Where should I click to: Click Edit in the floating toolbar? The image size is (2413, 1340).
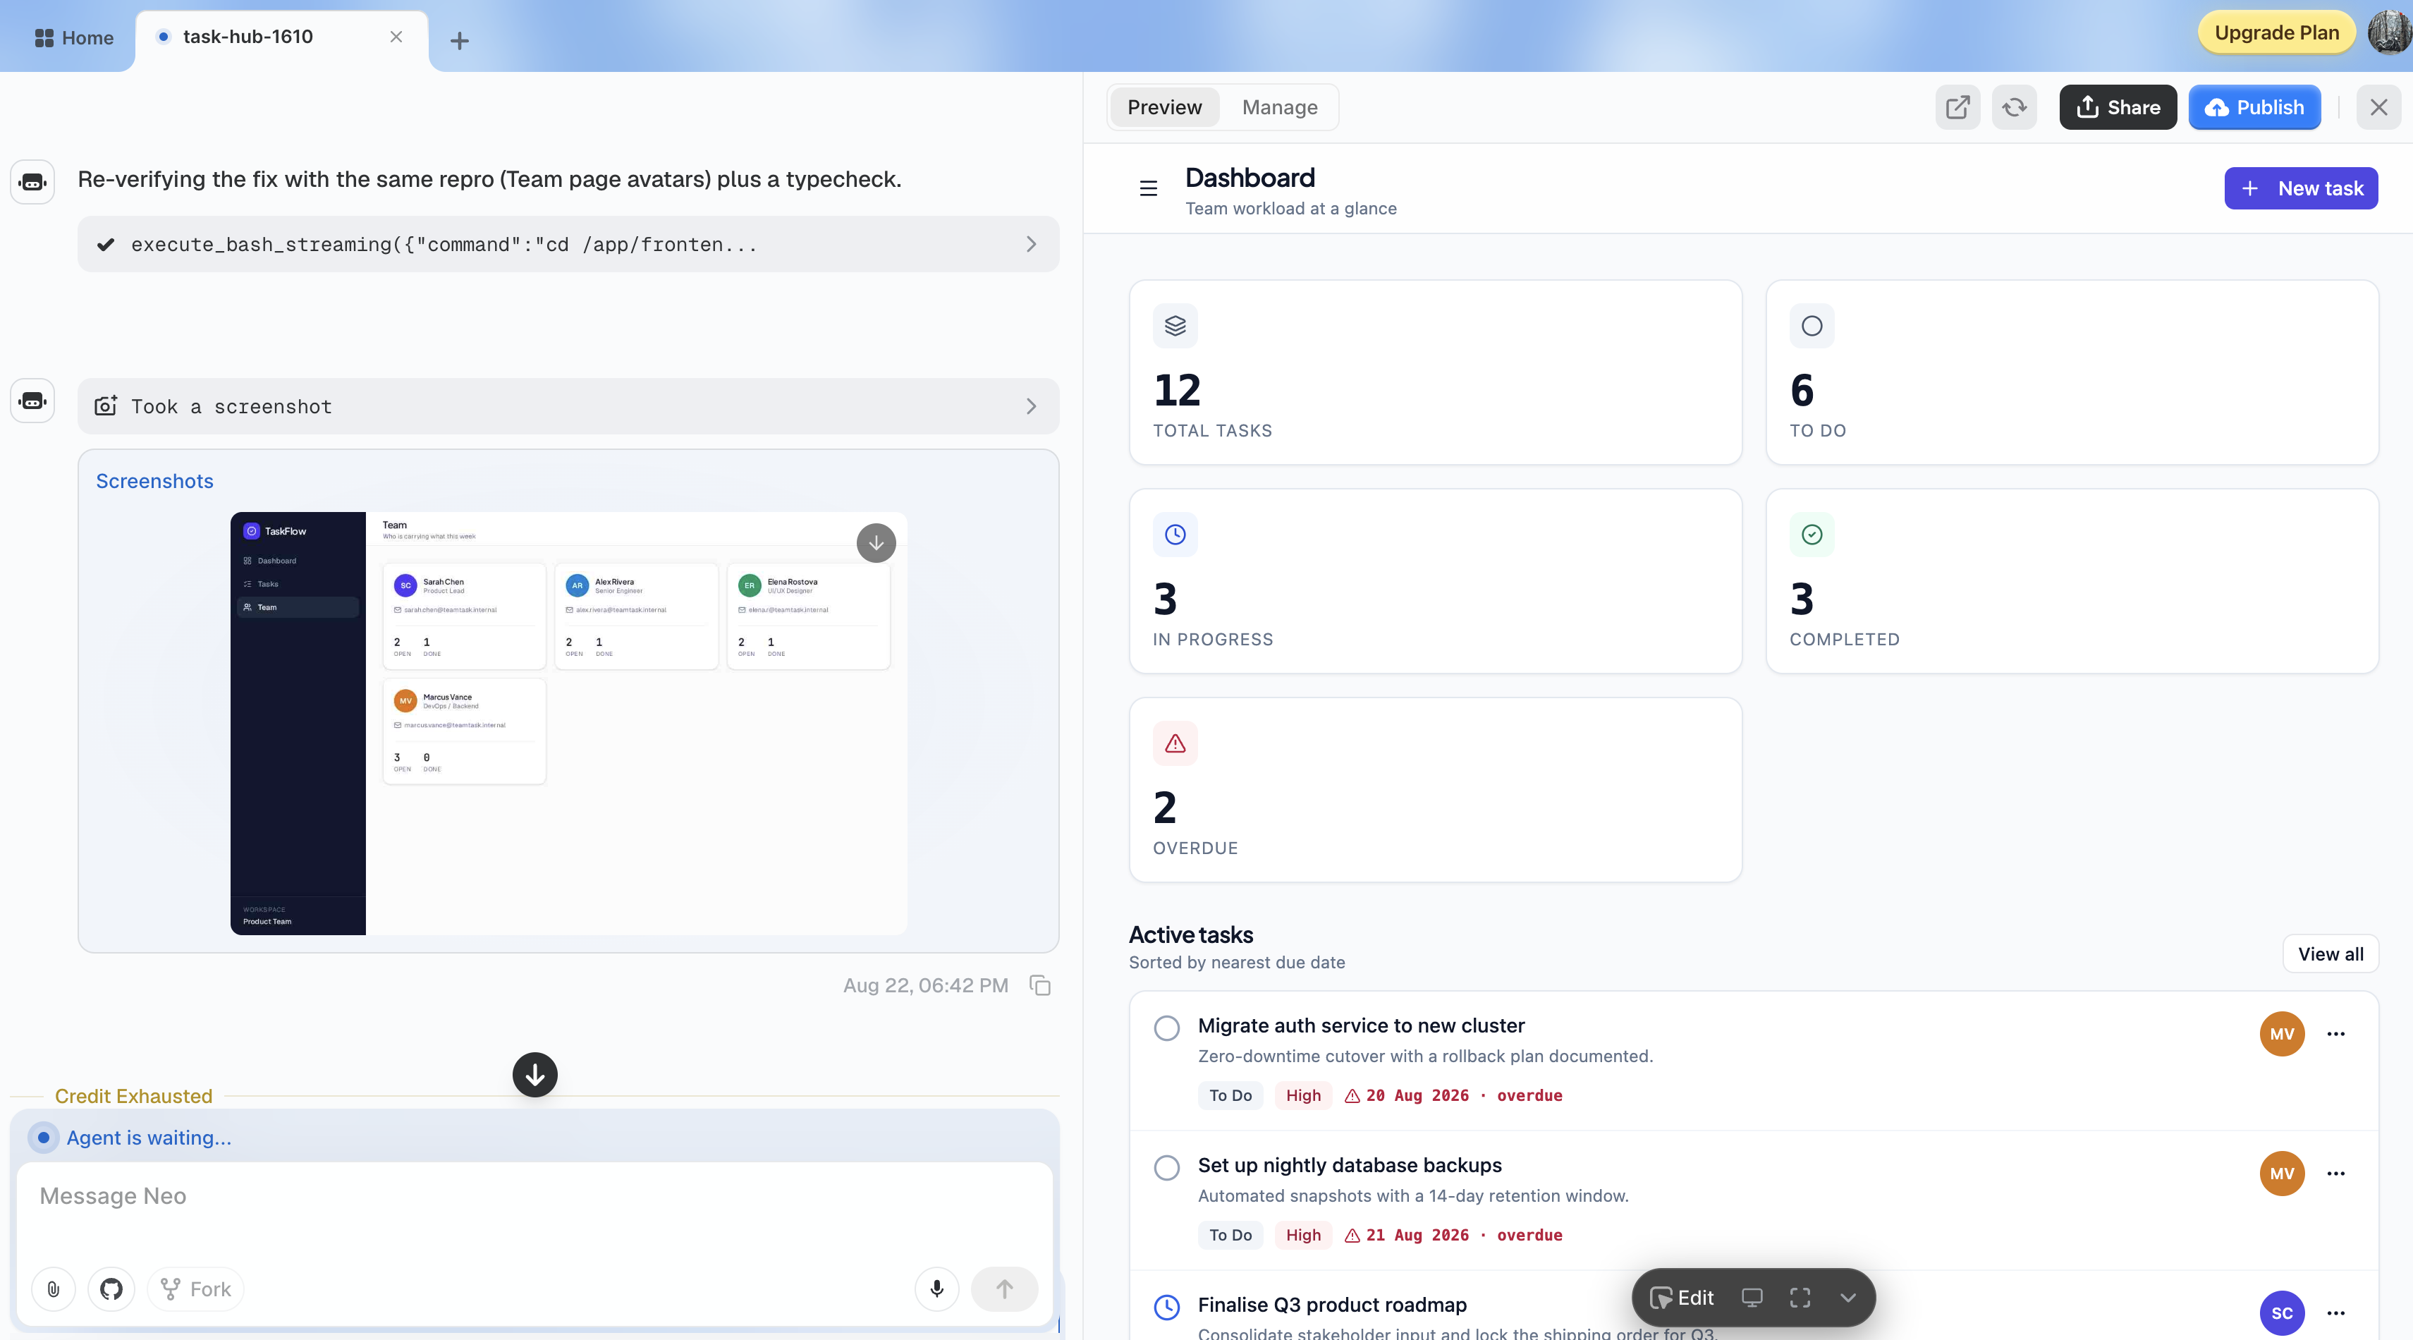pyautogui.click(x=1682, y=1298)
